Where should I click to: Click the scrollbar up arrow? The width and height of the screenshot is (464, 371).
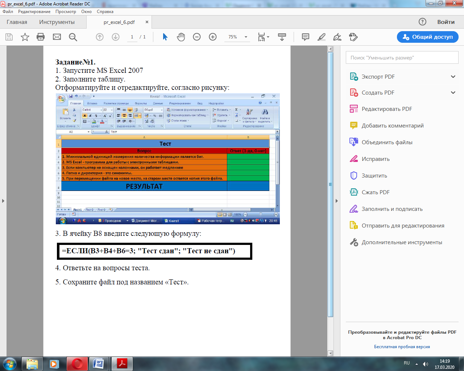point(330,49)
